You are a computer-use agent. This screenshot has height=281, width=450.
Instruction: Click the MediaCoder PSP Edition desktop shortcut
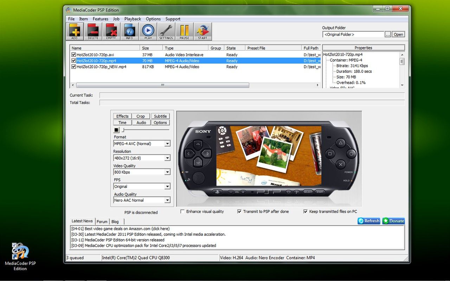coord(20,256)
